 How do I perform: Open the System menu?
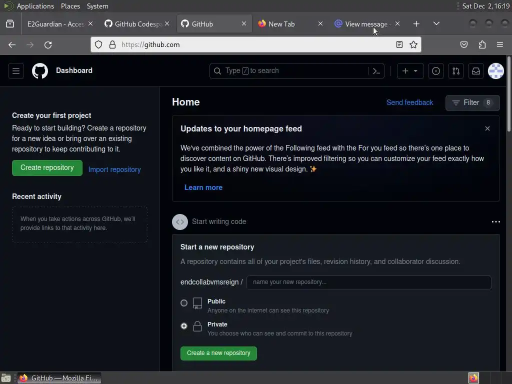(97, 6)
